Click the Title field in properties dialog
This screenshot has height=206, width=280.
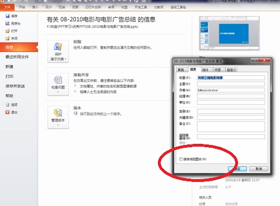tap(231, 78)
